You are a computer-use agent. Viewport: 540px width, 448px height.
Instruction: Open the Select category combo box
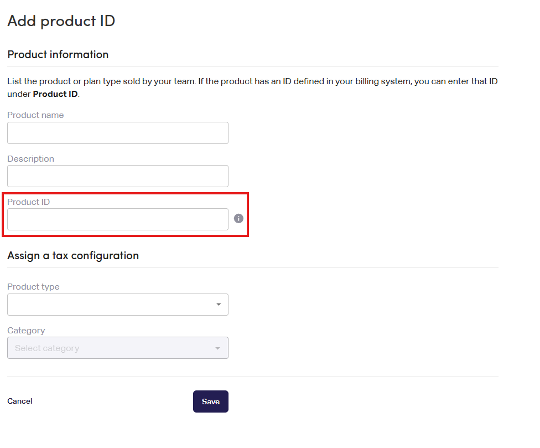point(111,348)
